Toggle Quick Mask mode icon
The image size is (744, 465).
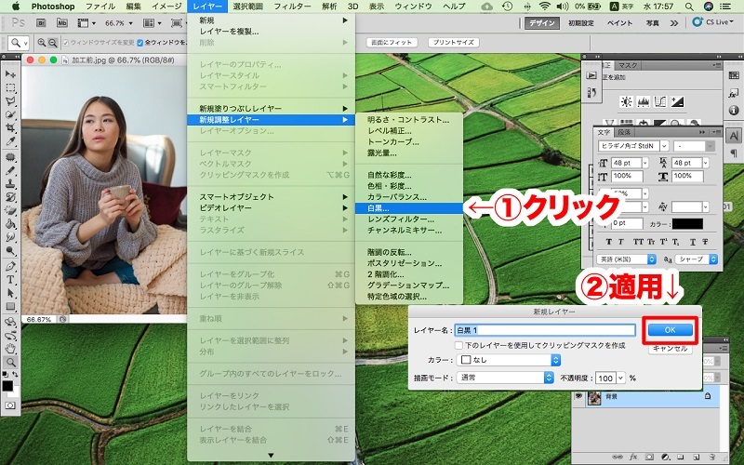point(10,405)
